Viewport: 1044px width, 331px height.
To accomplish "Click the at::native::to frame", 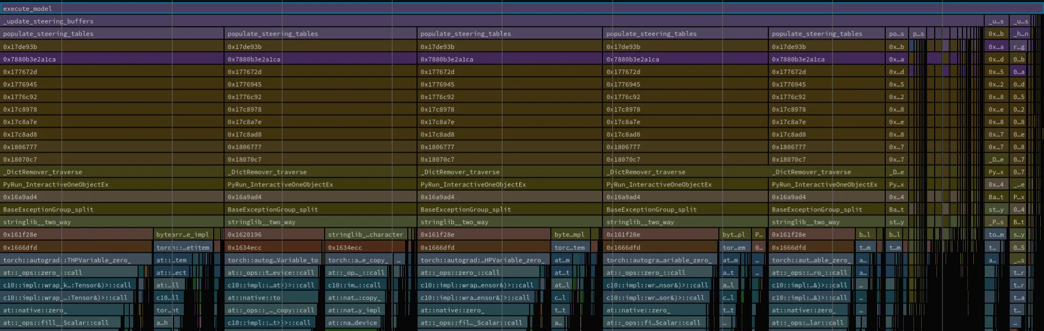I will click(275, 298).
